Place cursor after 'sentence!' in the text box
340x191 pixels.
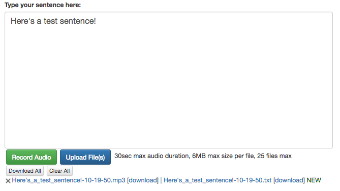[96, 21]
